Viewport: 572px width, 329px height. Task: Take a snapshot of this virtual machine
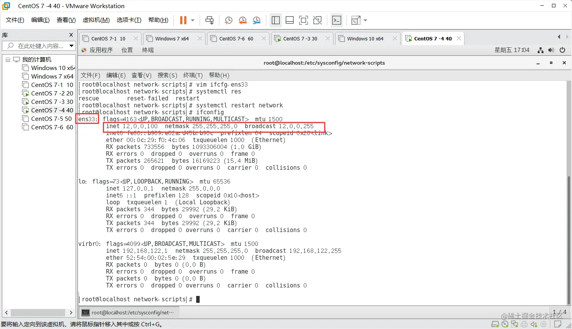(228, 20)
